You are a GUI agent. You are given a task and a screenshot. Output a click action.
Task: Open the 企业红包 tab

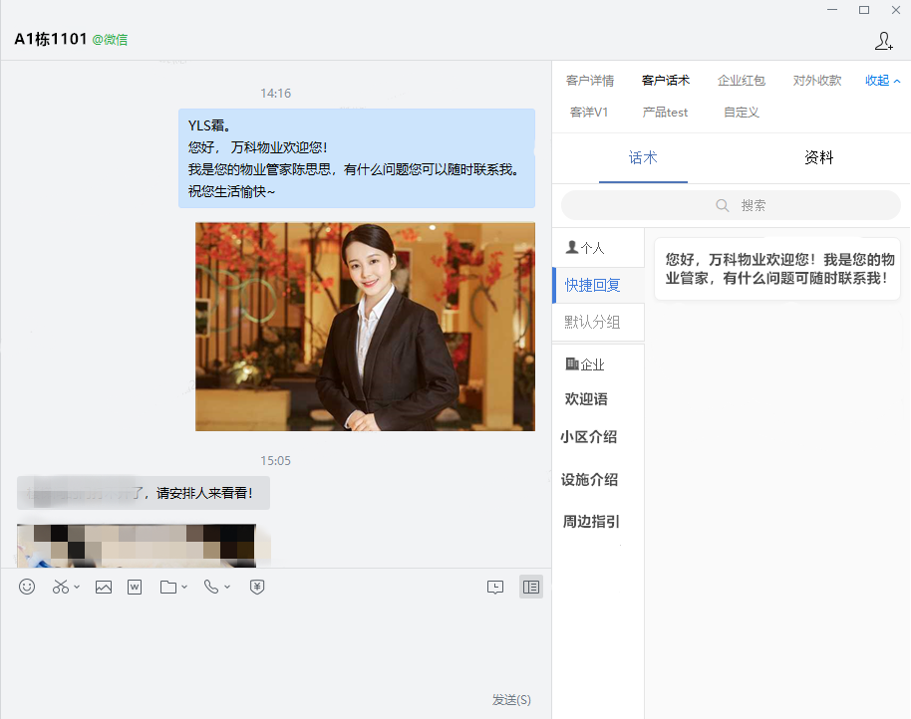[x=742, y=81]
